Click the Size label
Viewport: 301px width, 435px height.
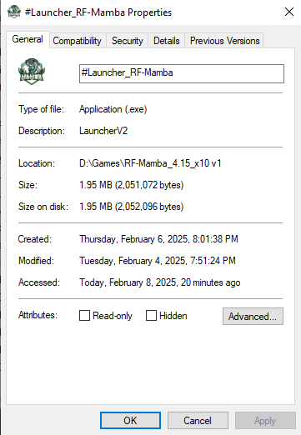pos(28,185)
